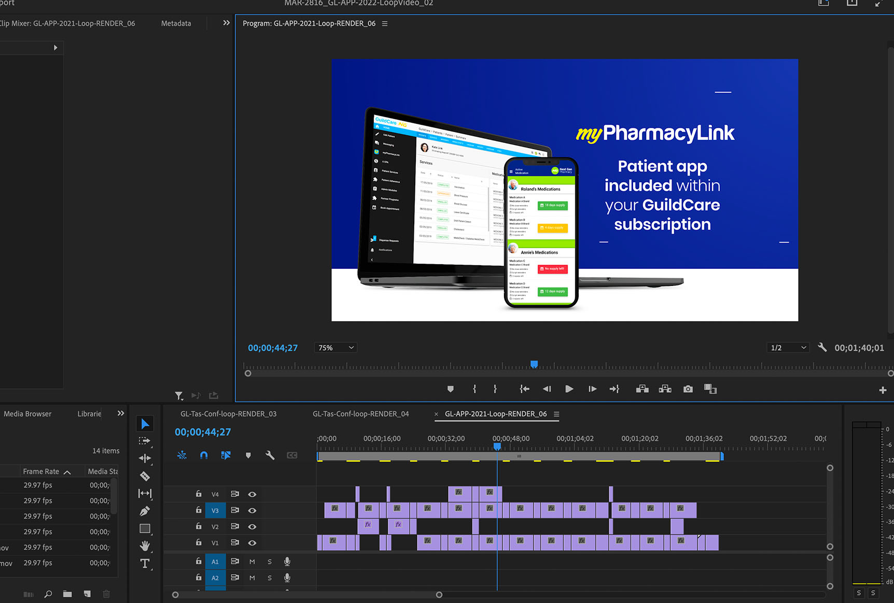Click the Program monitor playhead marker
This screenshot has height=603, width=894.
pos(534,364)
